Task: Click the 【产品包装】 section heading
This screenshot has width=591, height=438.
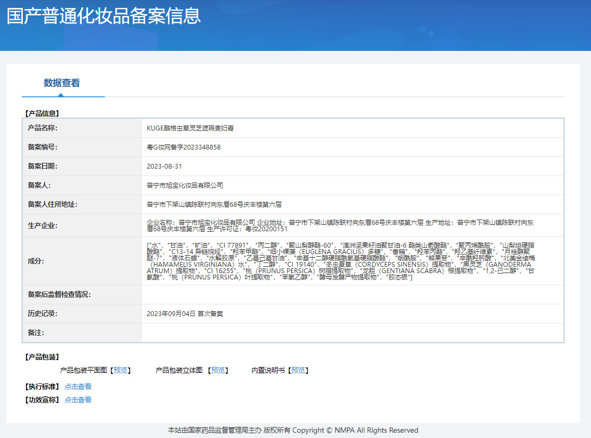Action: click(x=42, y=357)
